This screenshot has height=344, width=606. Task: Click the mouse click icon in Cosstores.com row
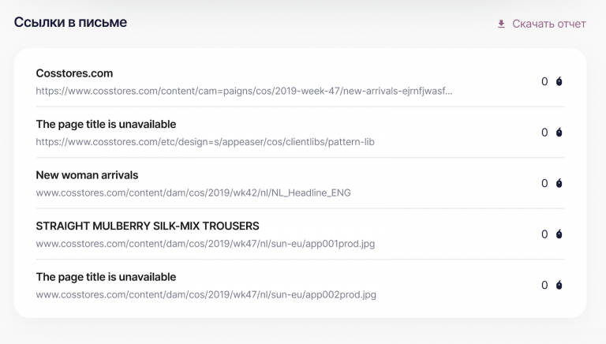coord(559,81)
